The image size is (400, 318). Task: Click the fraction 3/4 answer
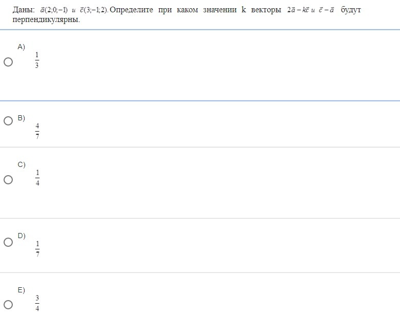[37, 303]
